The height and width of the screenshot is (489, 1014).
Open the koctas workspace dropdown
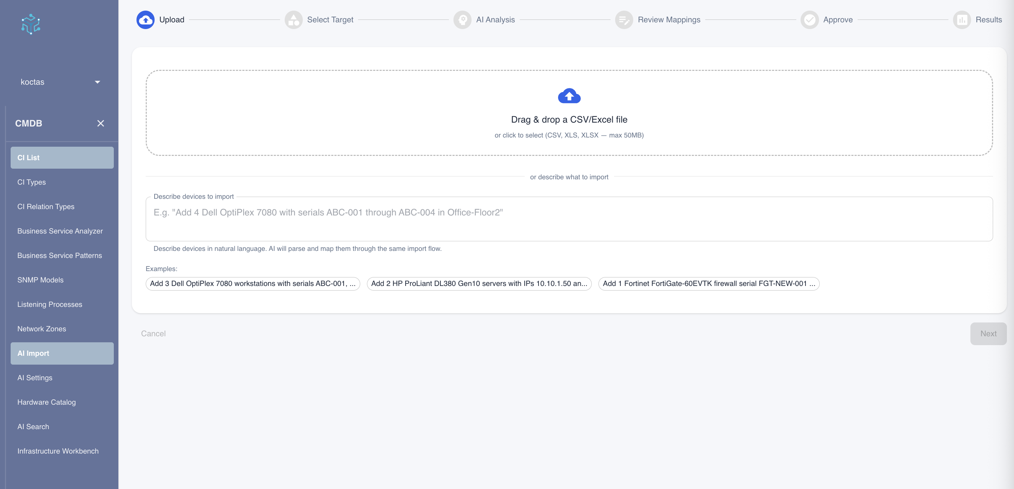(x=59, y=82)
